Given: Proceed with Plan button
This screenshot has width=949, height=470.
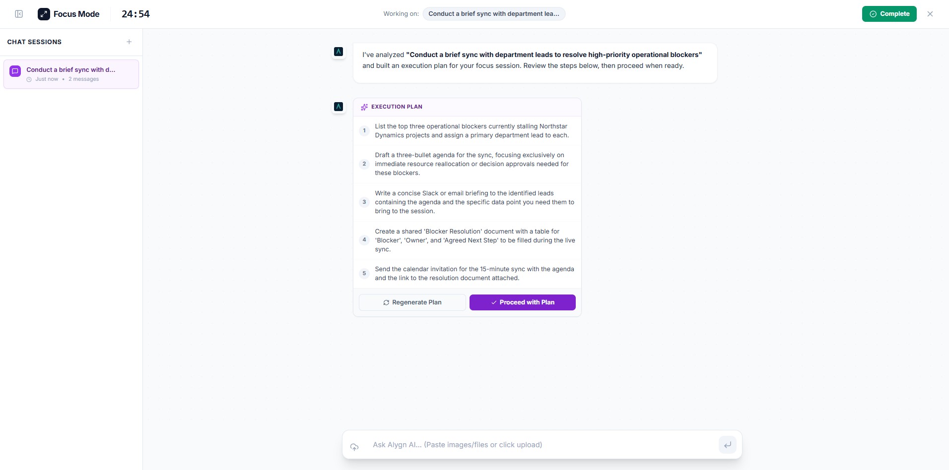Looking at the screenshot, I should [x=523, y=302].
